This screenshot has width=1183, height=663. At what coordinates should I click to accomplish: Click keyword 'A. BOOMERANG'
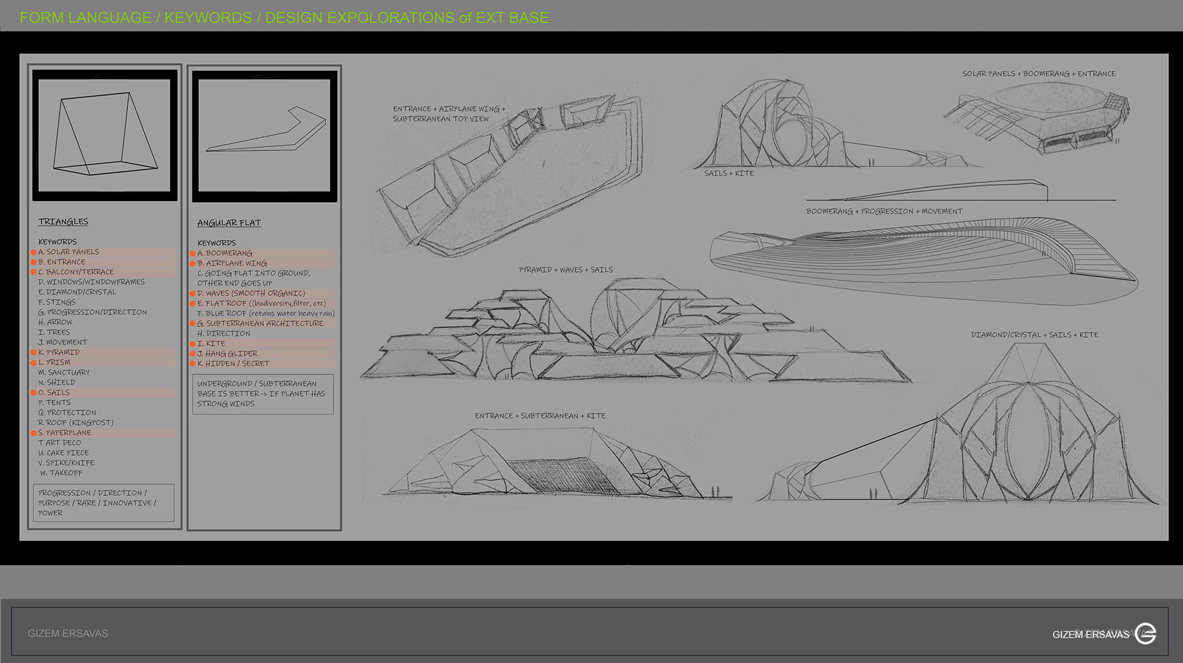coord(225,253)
